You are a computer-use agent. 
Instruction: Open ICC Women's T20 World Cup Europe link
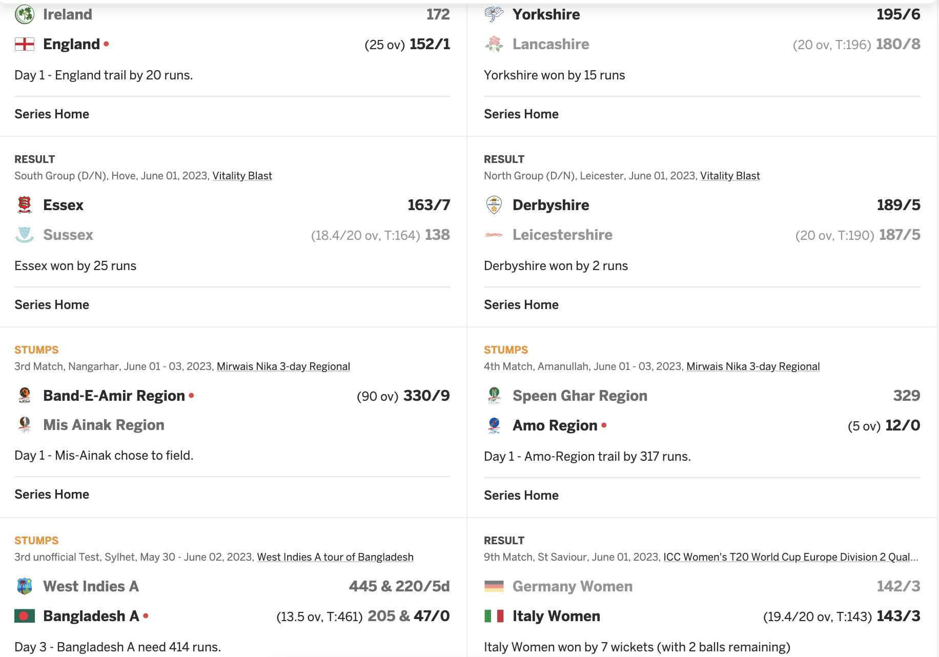(x=791, y=557)
